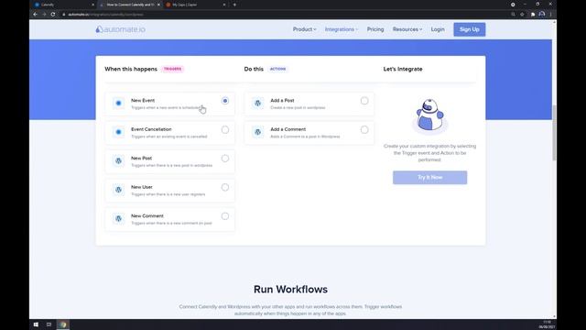Click the 'New Comment' trigger title
Viewport: 586px width, 330px height.
click(x=147, y=216)
